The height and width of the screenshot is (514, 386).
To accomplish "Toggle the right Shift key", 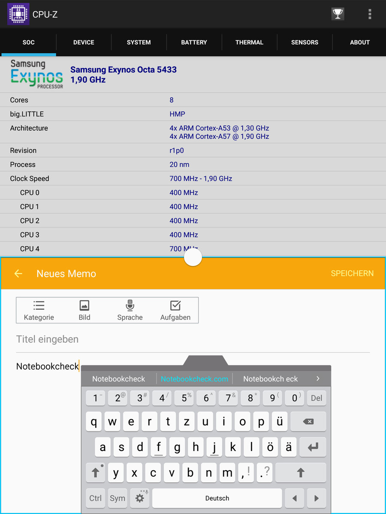I will coord(301,472).
